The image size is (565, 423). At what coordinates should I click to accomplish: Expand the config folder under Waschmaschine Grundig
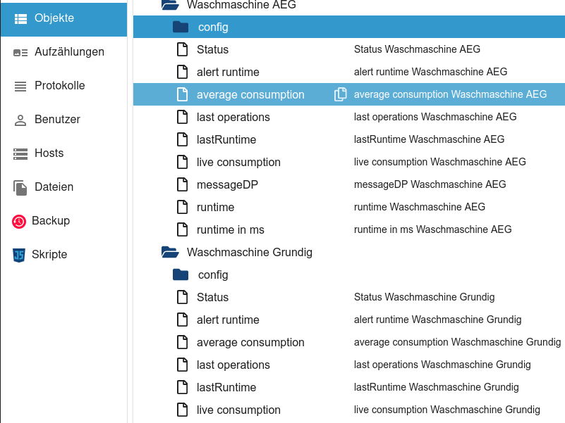tap(181, 274)
